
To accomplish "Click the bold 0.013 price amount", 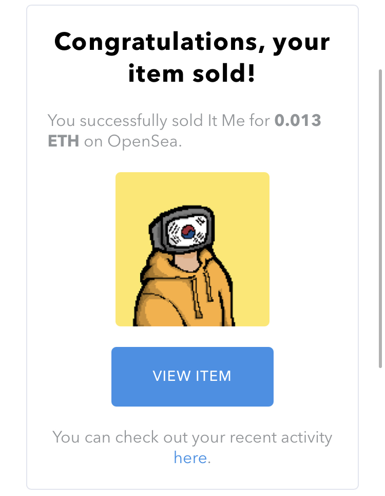I will 298,121.
